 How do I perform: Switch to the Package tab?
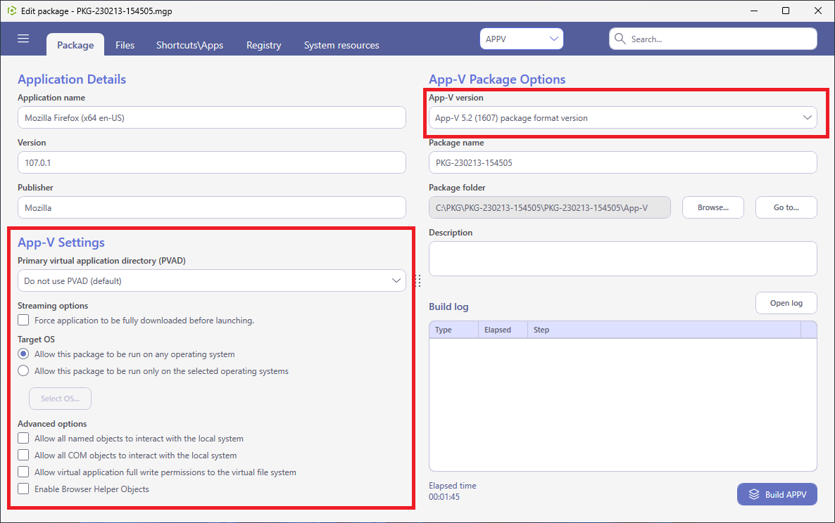[x=75, y=45]
